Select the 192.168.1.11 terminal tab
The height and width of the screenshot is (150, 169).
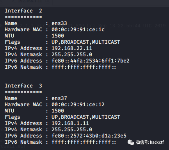28,2
